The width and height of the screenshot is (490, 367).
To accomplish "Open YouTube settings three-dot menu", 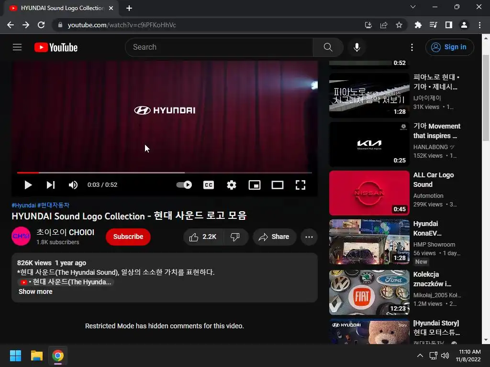I will [x=412, y=47].
